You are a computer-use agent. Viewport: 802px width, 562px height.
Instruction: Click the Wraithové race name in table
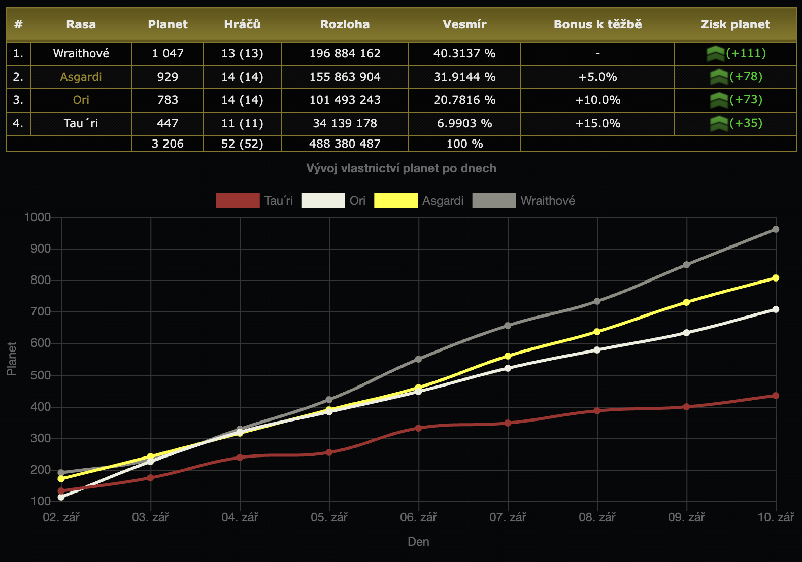click(x=81, y=53)
